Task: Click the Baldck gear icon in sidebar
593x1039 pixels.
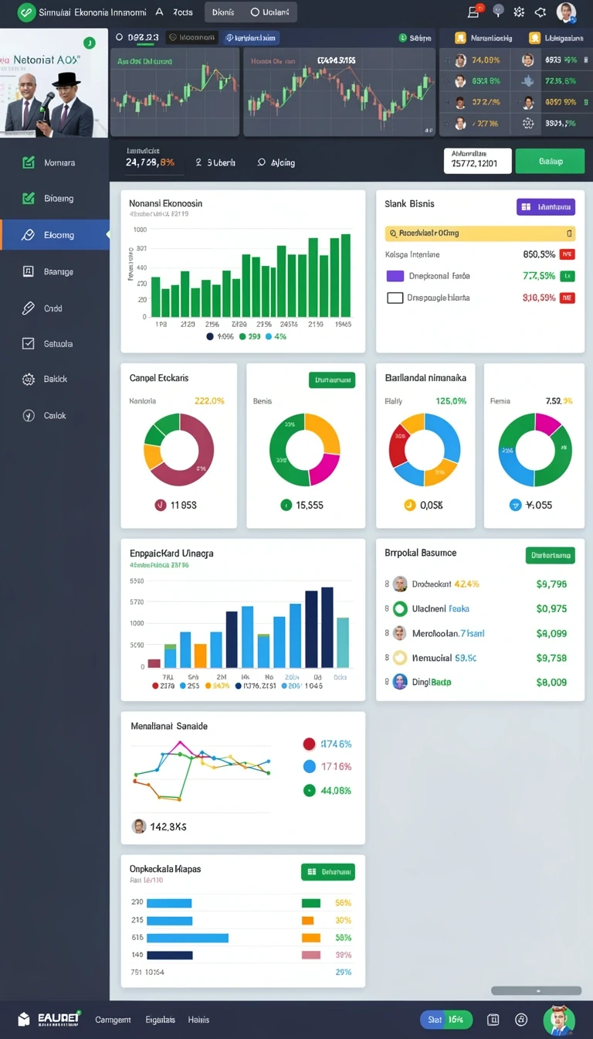Action: (x=29, y=379)
